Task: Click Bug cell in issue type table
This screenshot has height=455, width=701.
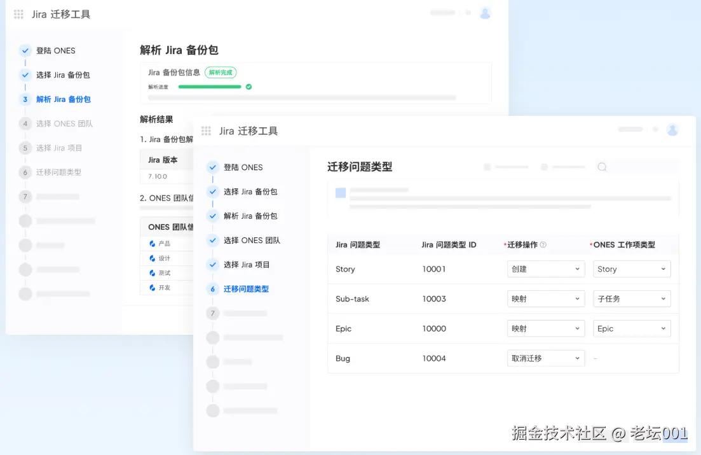Action: point(343,358)
